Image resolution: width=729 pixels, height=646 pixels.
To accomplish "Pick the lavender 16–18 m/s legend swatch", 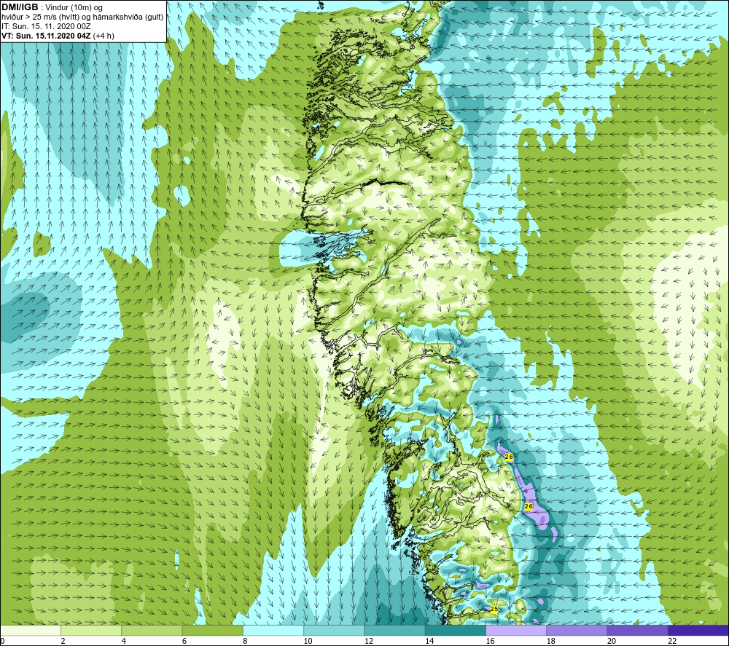I will click(x=516, y=631).
